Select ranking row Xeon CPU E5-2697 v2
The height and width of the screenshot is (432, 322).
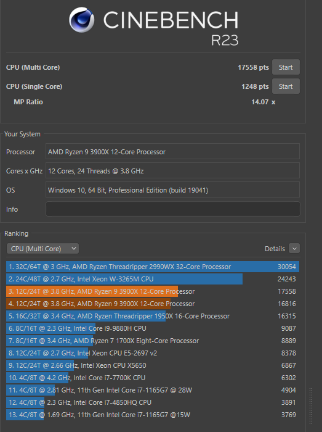[153, 353]
